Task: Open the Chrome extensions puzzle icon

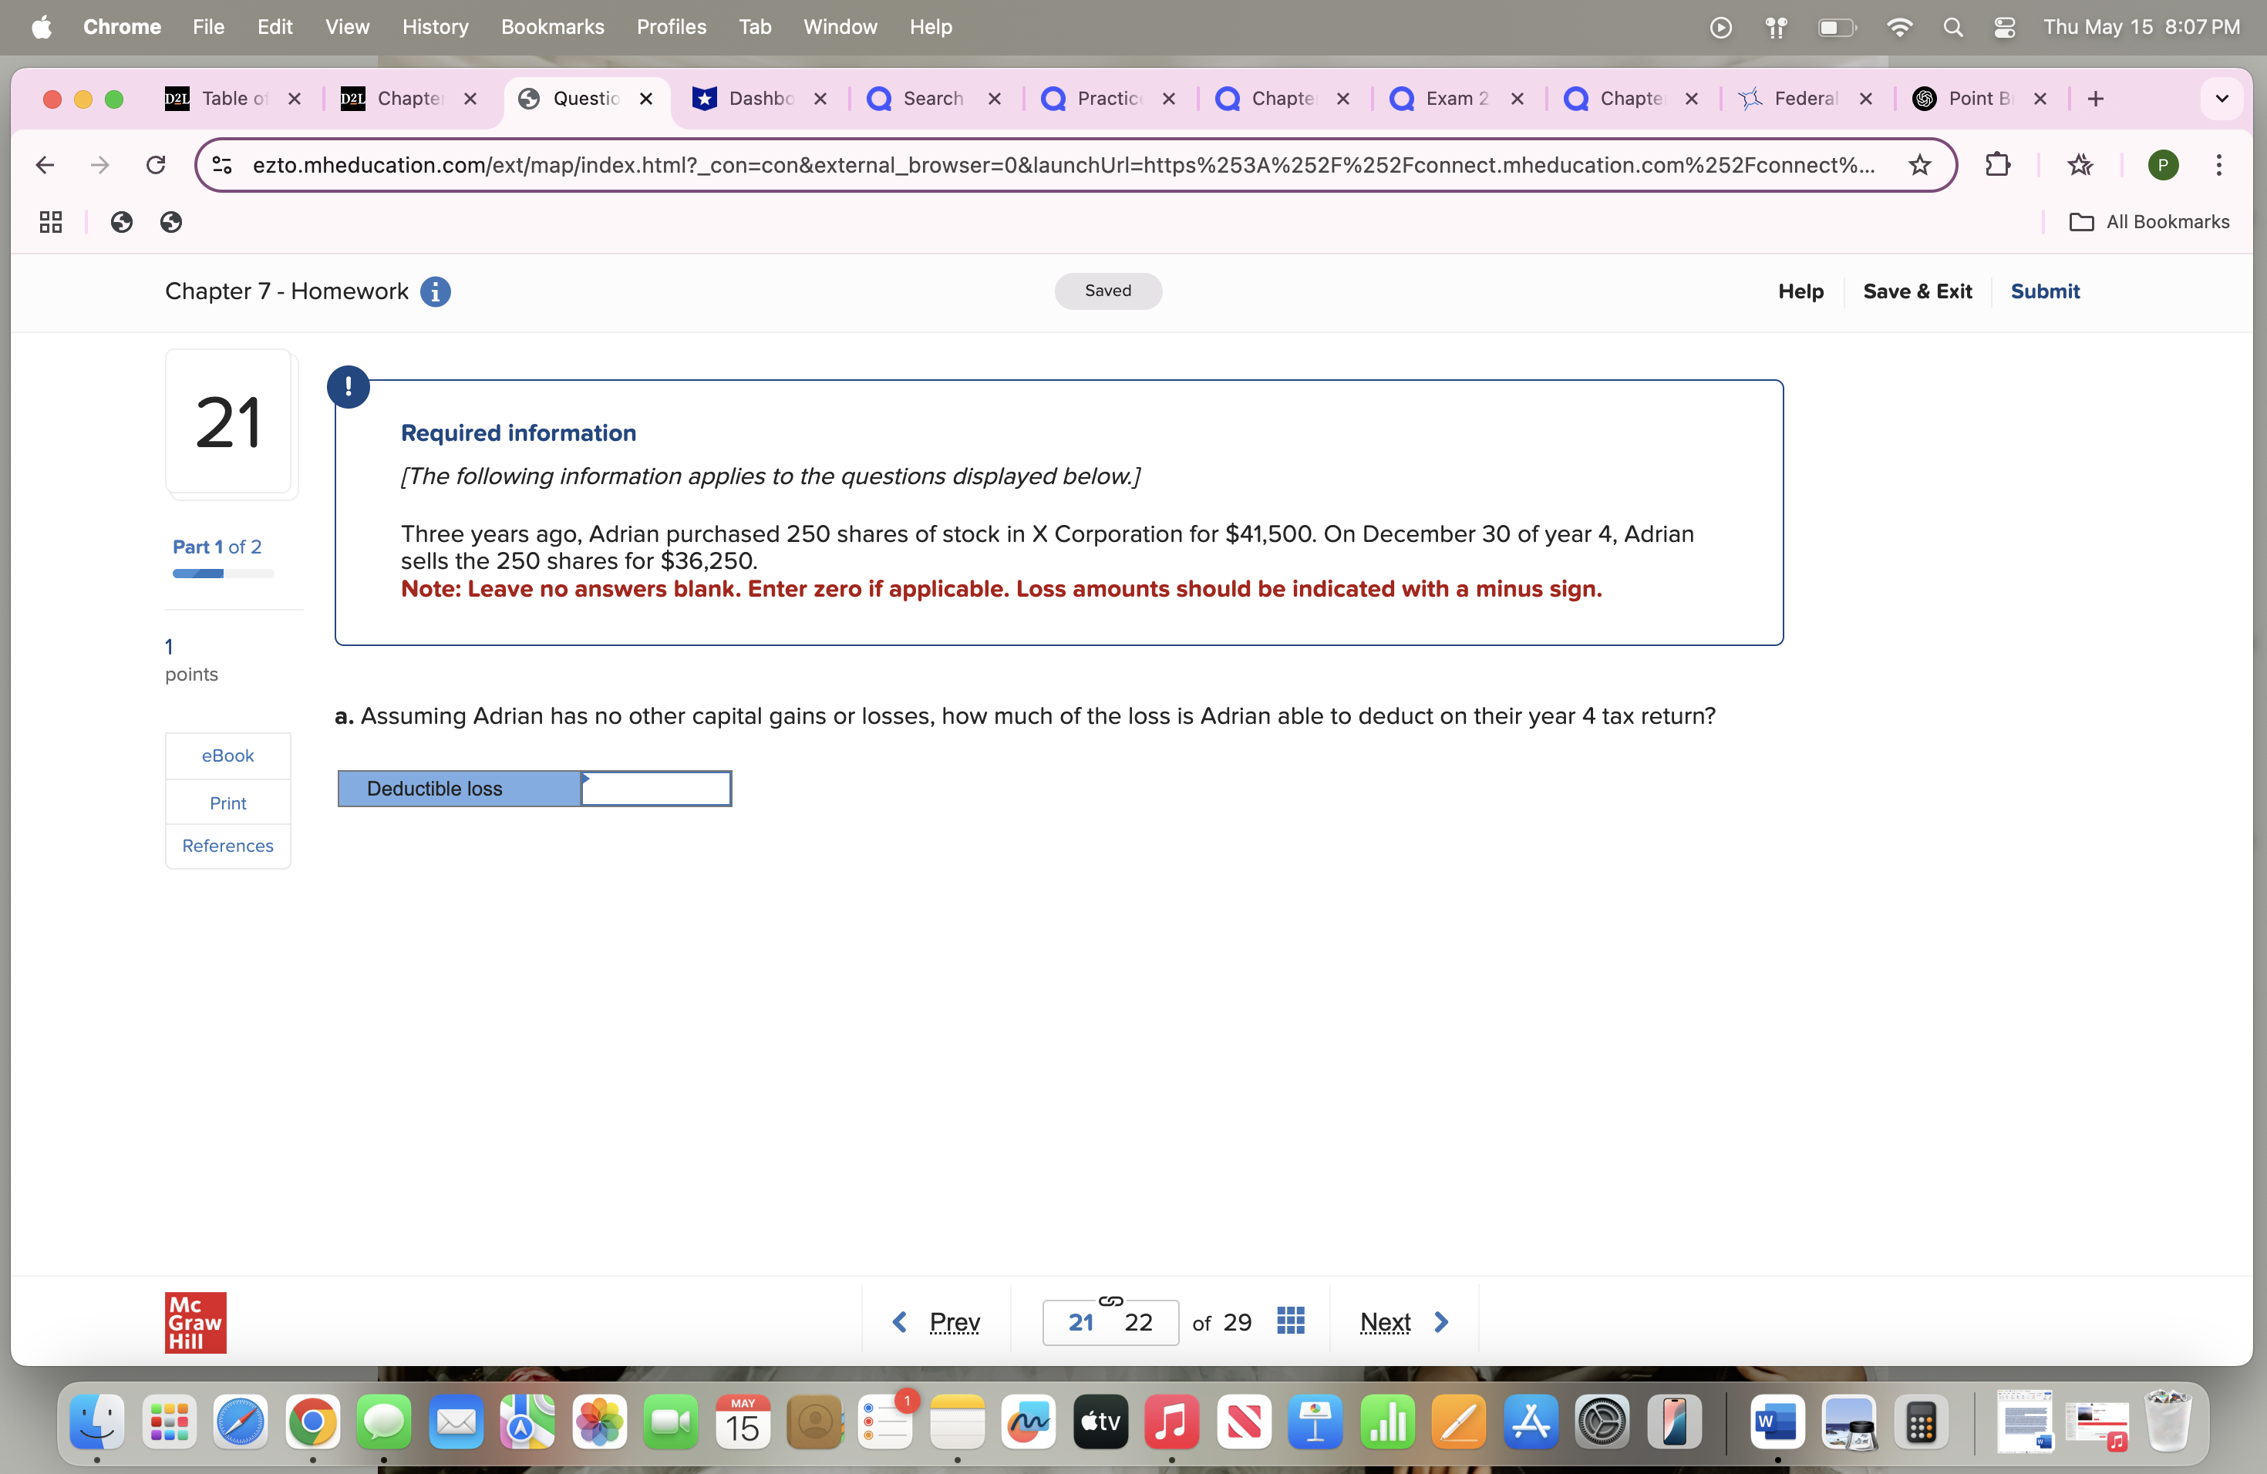Action: click(1997, 165)
